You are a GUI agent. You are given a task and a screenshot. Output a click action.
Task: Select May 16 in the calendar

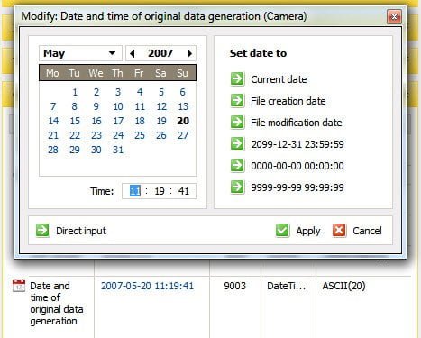(96, 121)
